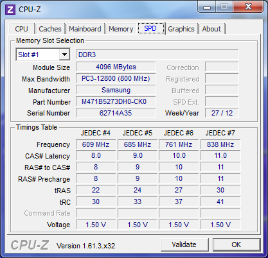Click the DDR3 memory type field
This screenshot has width=268, height=258.
tap(157, 55)
